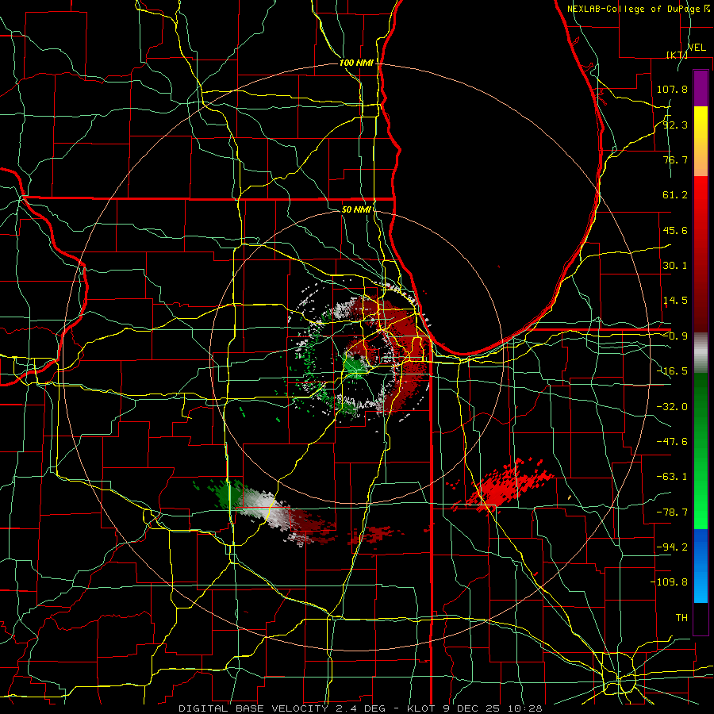This screenshot has height=714, width=714.
Task: Click the green inbound patch at the radar center
Action: [355, 366]
